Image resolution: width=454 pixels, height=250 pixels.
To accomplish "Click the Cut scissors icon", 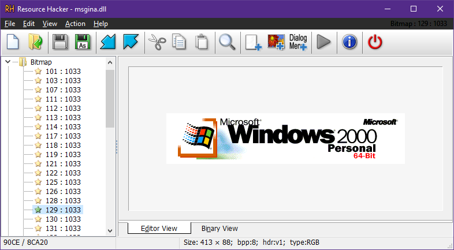I will (x=157, y=42).
